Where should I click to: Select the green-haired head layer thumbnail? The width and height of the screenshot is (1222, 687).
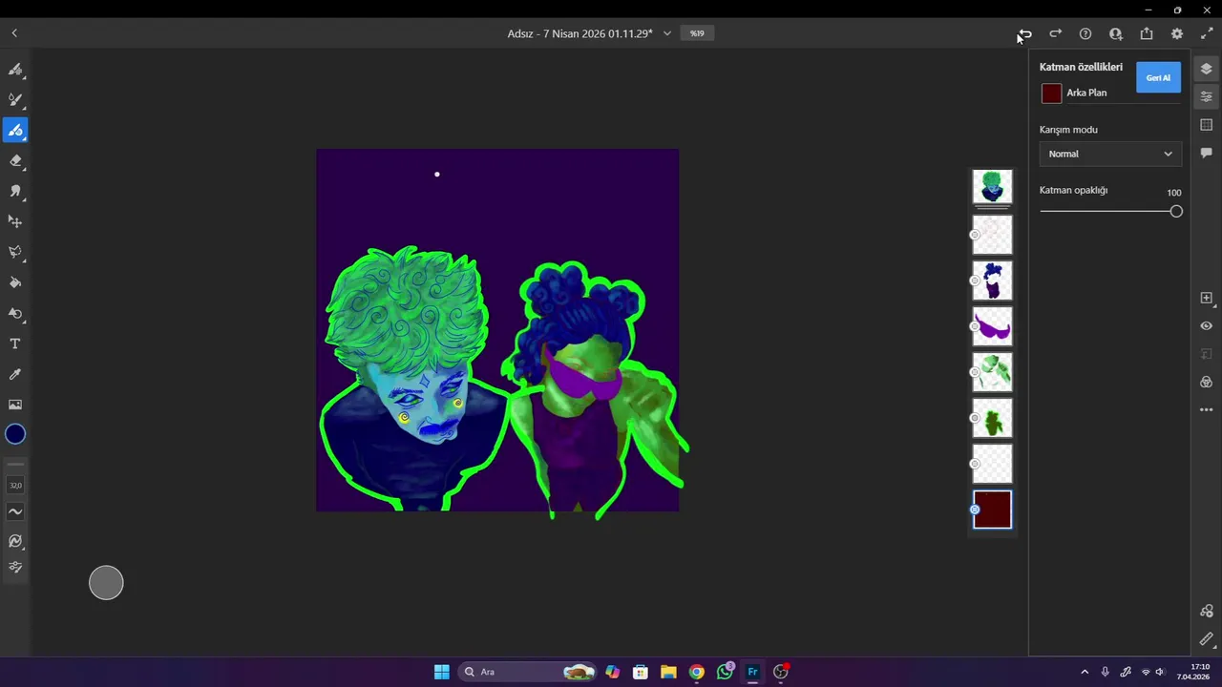992,187
